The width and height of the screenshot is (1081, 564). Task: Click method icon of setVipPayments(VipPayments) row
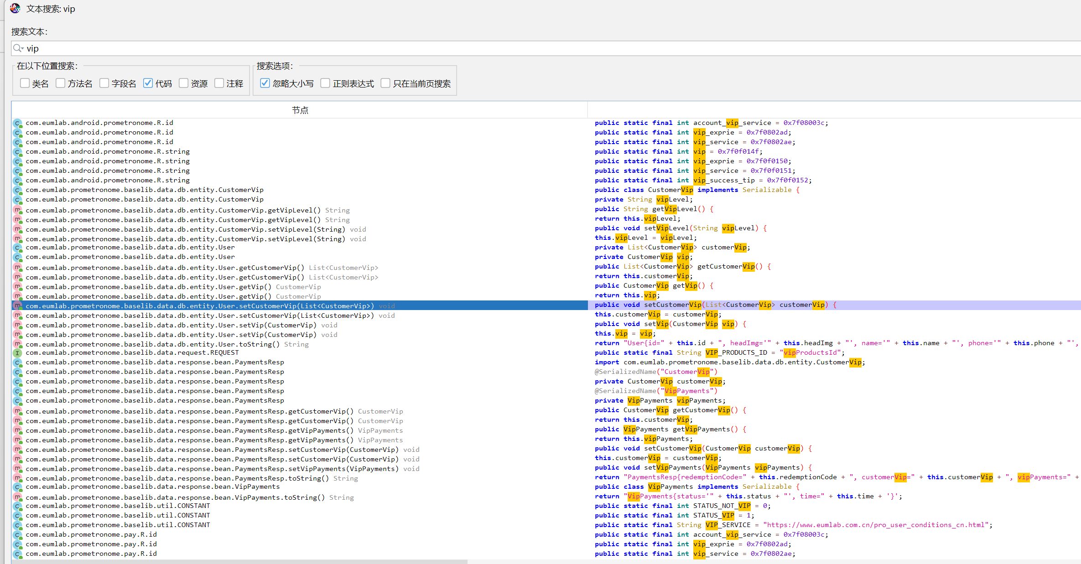click(x=17, y=468)
